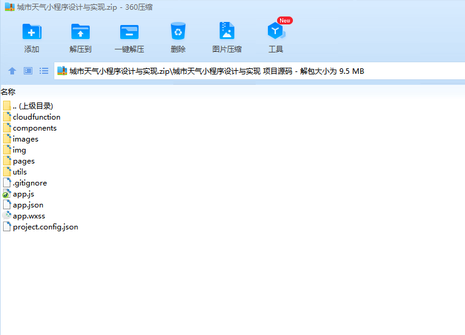The height and width of the screenshot is (335, 465).
Task: Select the 'img' folder name
Action: pyautogui.click(x=20, y=150)
